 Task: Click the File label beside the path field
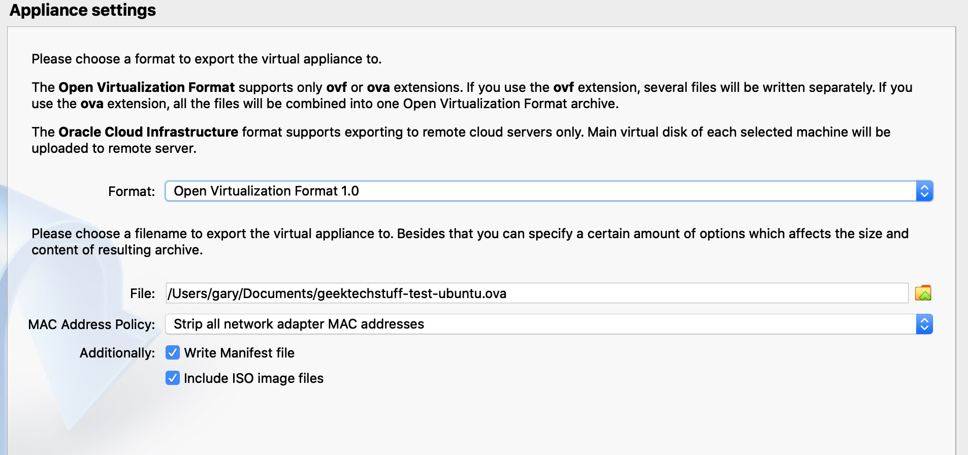tap(143, 293)
